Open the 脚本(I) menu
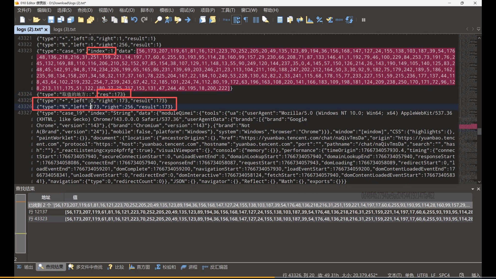 click(147, 10)
